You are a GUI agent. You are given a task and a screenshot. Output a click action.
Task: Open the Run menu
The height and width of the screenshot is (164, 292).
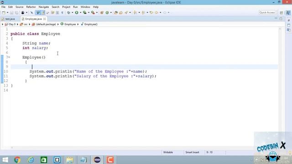click(x=75, y=7)
